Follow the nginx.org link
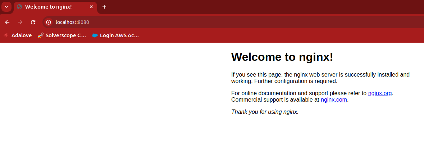Screen dimensions: 424x156 (x=380, y=93)
